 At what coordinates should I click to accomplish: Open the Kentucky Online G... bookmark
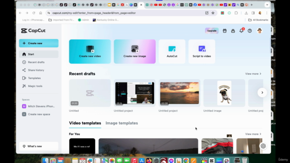tap(106, 20)
